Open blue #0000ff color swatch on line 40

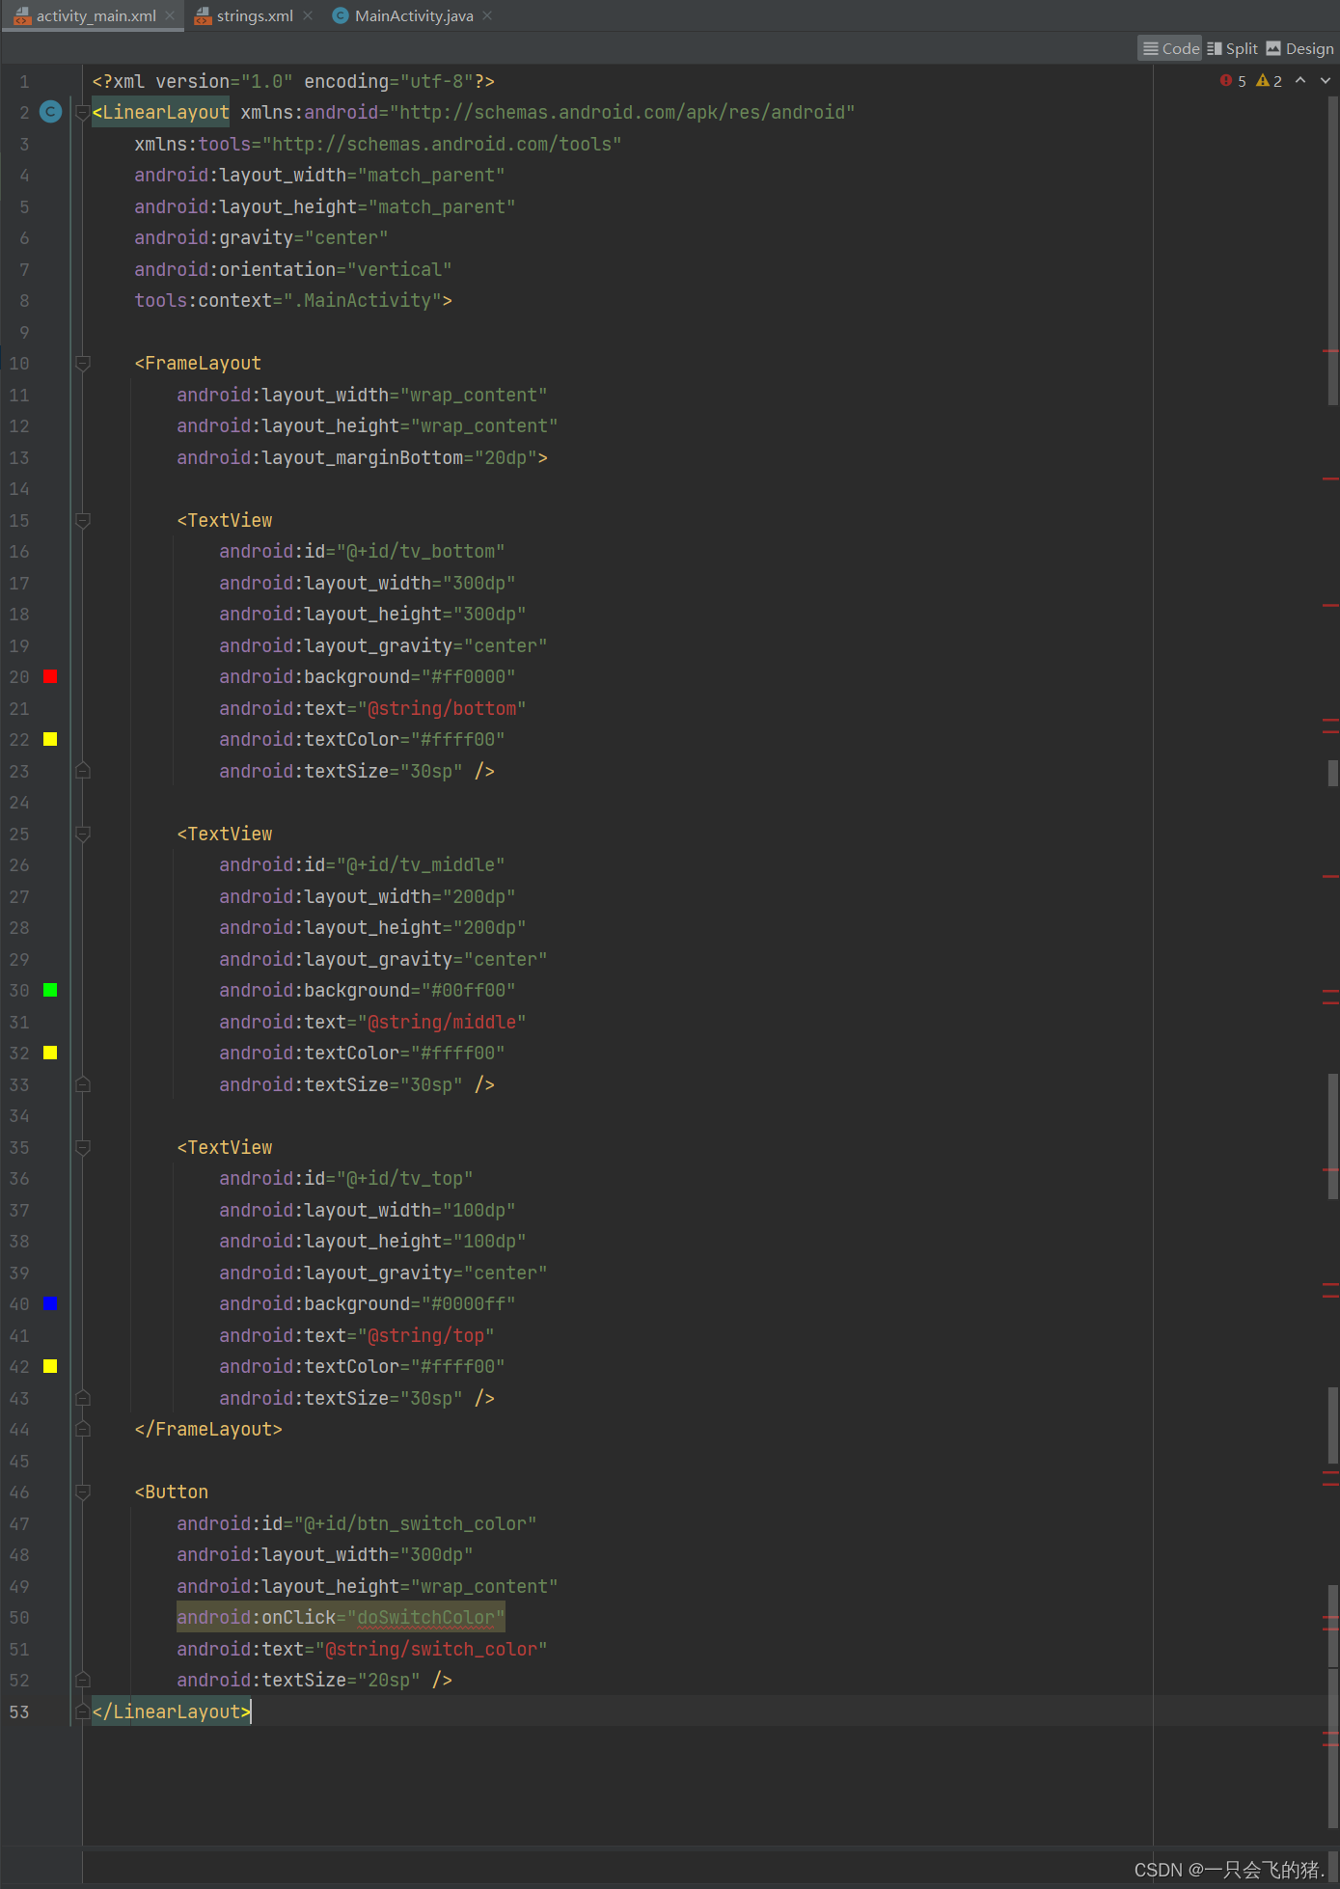[50, 1303]
